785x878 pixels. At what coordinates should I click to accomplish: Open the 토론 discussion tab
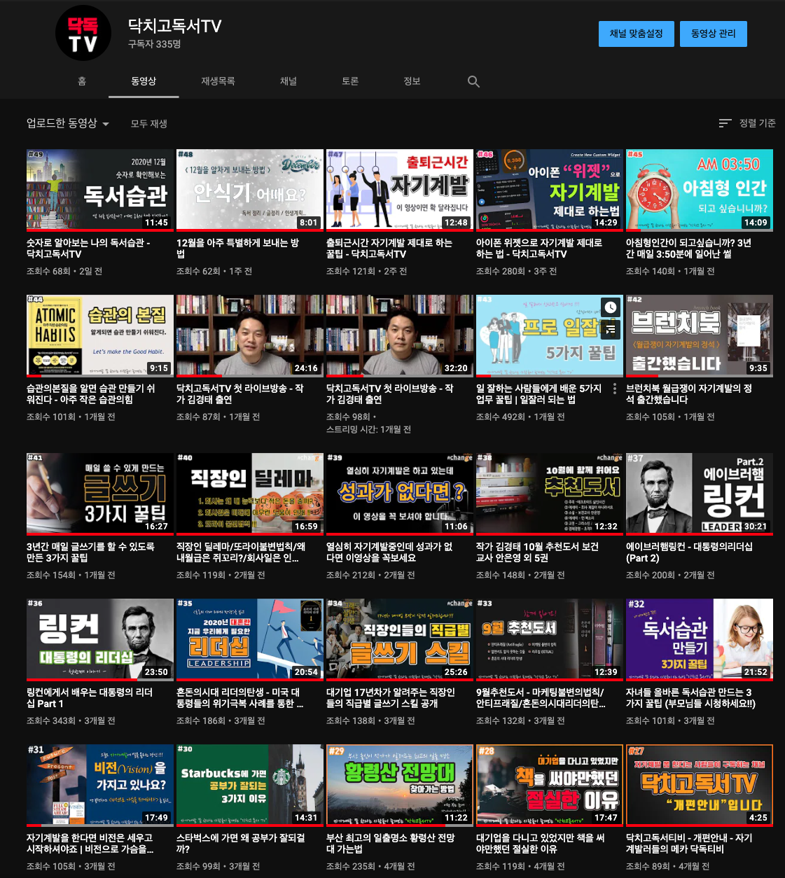click(349, 81)
